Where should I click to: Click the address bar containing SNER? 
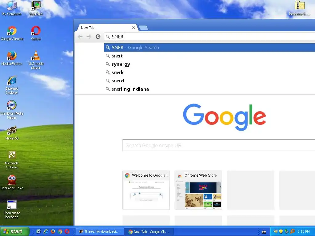(x=209, y=37)
